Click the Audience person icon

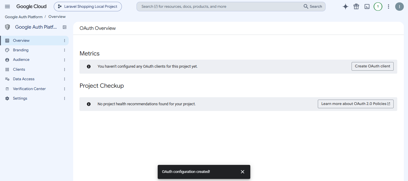7,60
